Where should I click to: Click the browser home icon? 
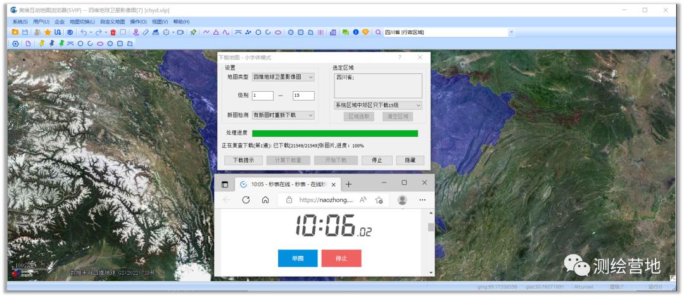(265, 199)
